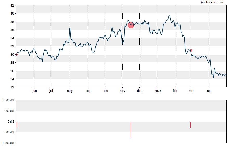Viewport: 231px width, 147px height.
Task: Click the '34' price axis value
Action: [x=12, y=38]
